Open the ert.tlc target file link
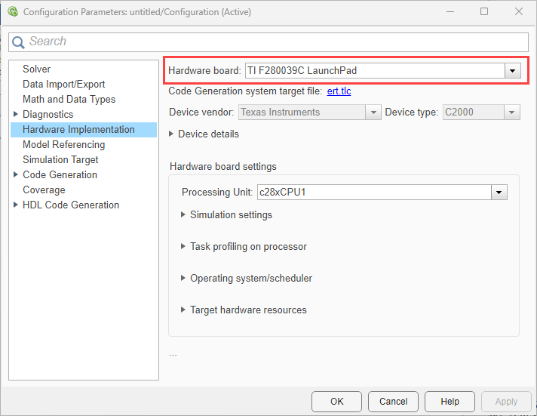The height and width of the screenshot is (416, 537). pos(339,91)
